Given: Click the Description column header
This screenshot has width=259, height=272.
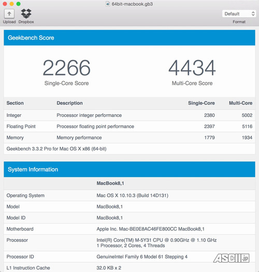Looking at the screenshot, I should [69, 103].
